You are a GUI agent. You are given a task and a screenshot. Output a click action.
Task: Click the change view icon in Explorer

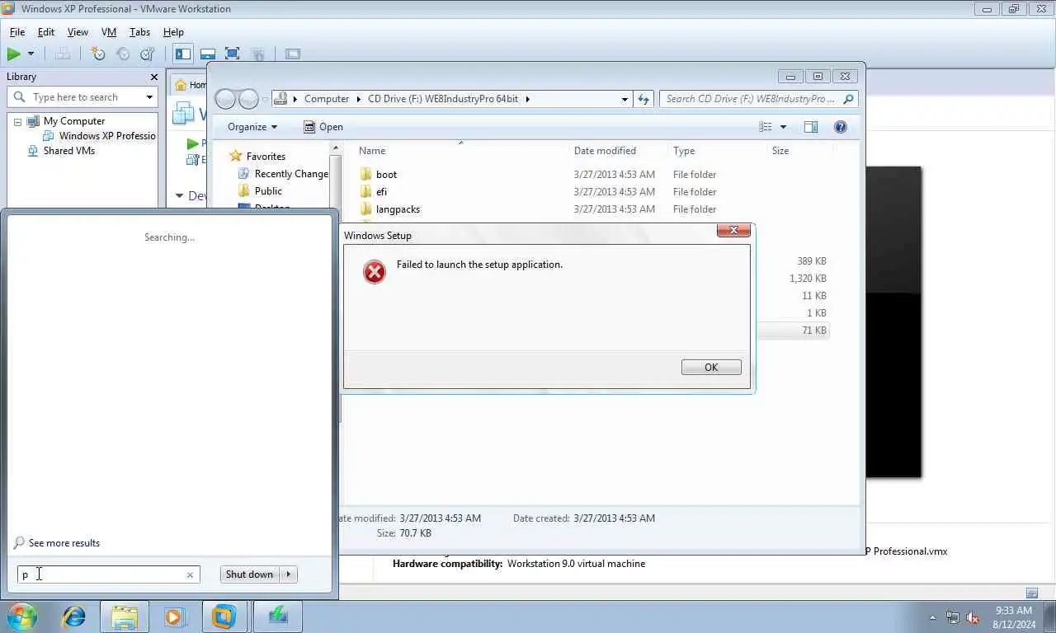coord(766,127)
